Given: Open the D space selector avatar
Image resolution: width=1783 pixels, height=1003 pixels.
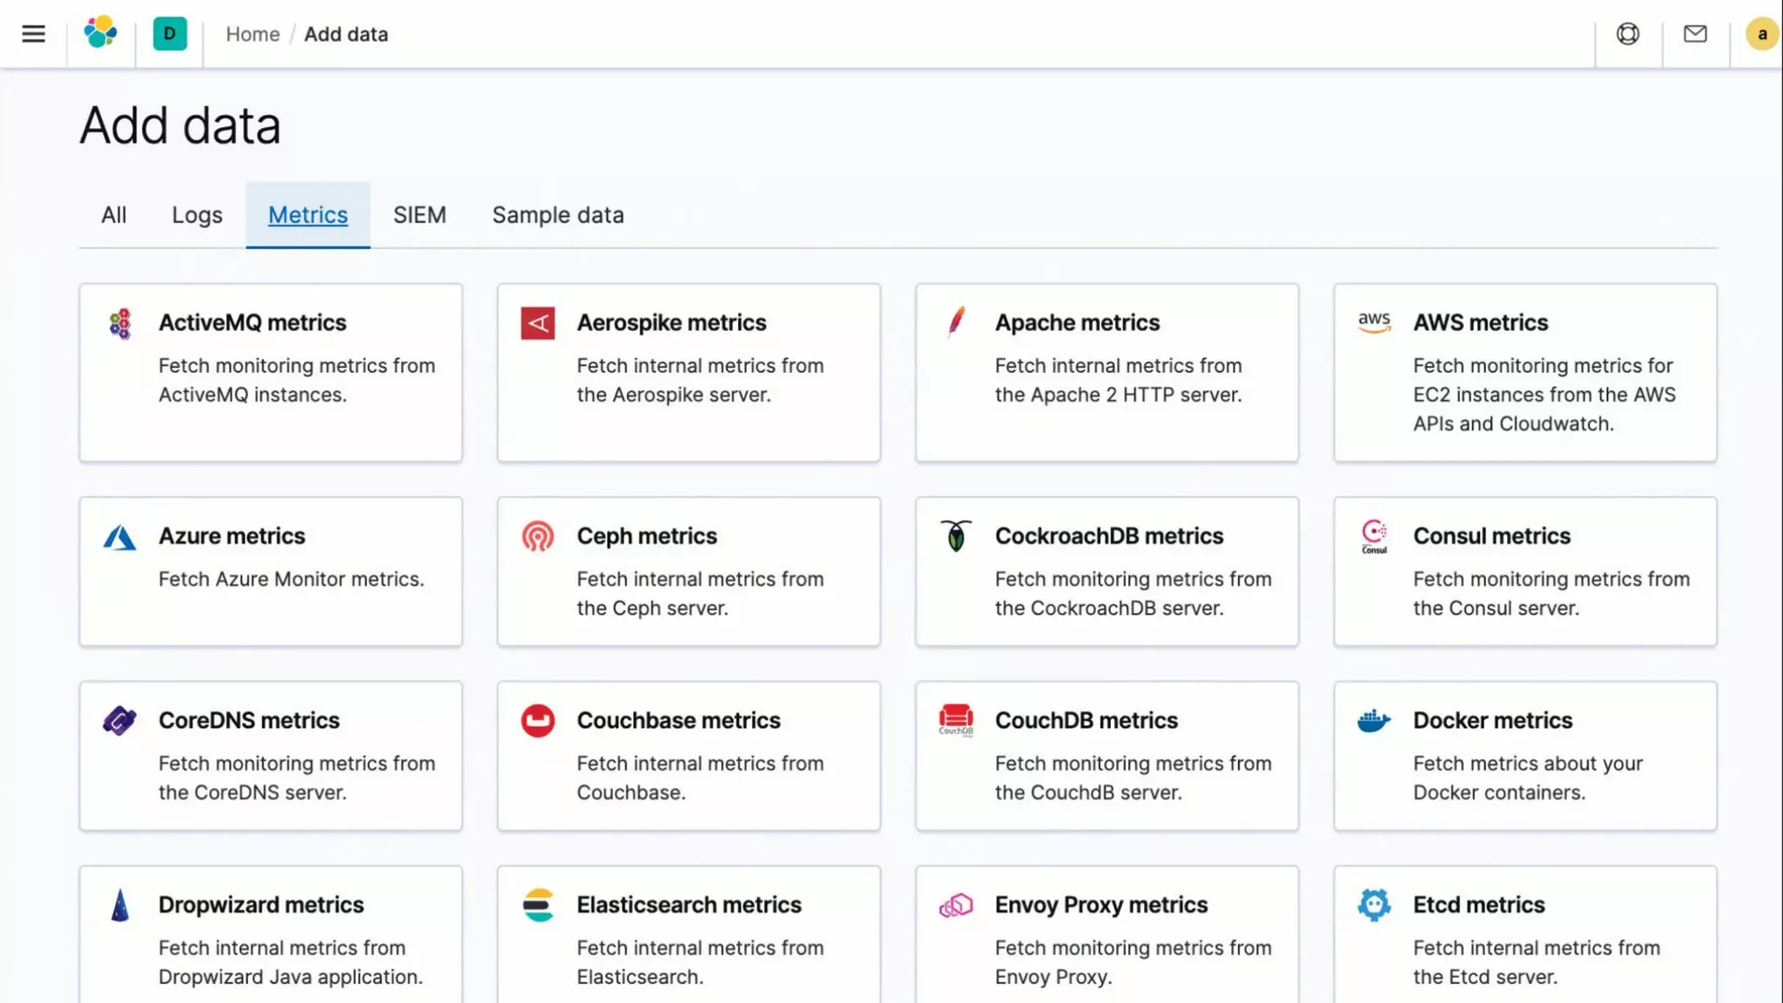Looking at the screenshot, I should [x=170, y=34].
